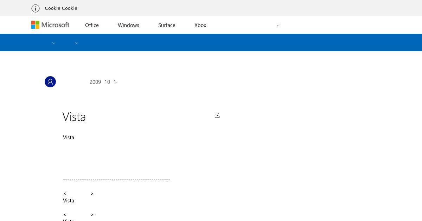422x221 pixels.
Task: Expand the first chevron in blue bar
Action: click(x=54, y=43)
